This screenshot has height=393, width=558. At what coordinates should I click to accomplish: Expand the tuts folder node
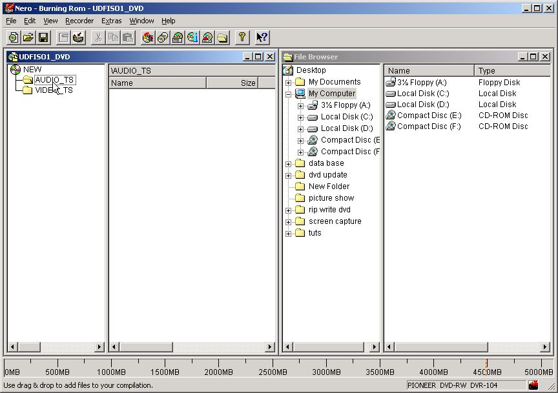tap(288, 234)
